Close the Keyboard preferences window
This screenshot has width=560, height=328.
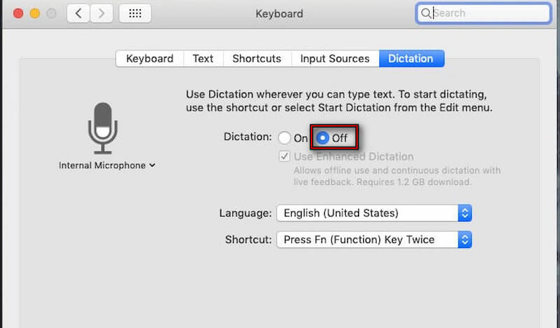19,13
